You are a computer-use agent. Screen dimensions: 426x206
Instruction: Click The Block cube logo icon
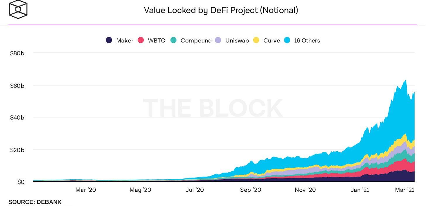click(x=18, y=9)
